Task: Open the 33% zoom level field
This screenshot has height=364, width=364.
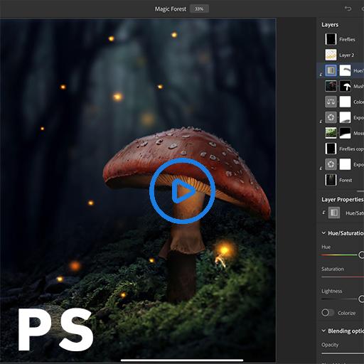Action: click(199, 9)
